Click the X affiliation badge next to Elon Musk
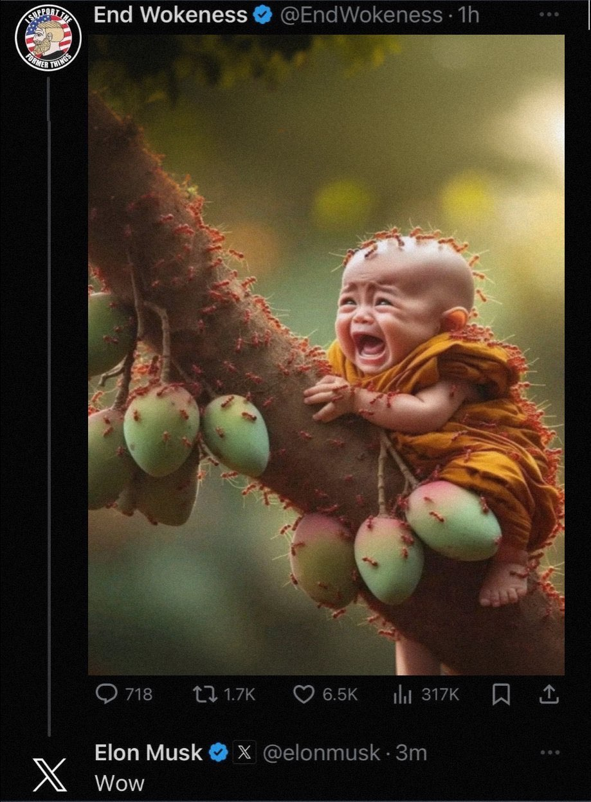591x802 pixels. [244, 753]
